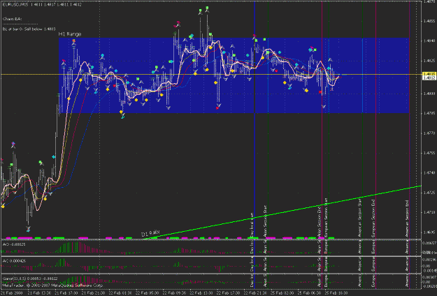Select the 'European Session Start' vertical line
The image size is (437, 296).
pos(329,119)
